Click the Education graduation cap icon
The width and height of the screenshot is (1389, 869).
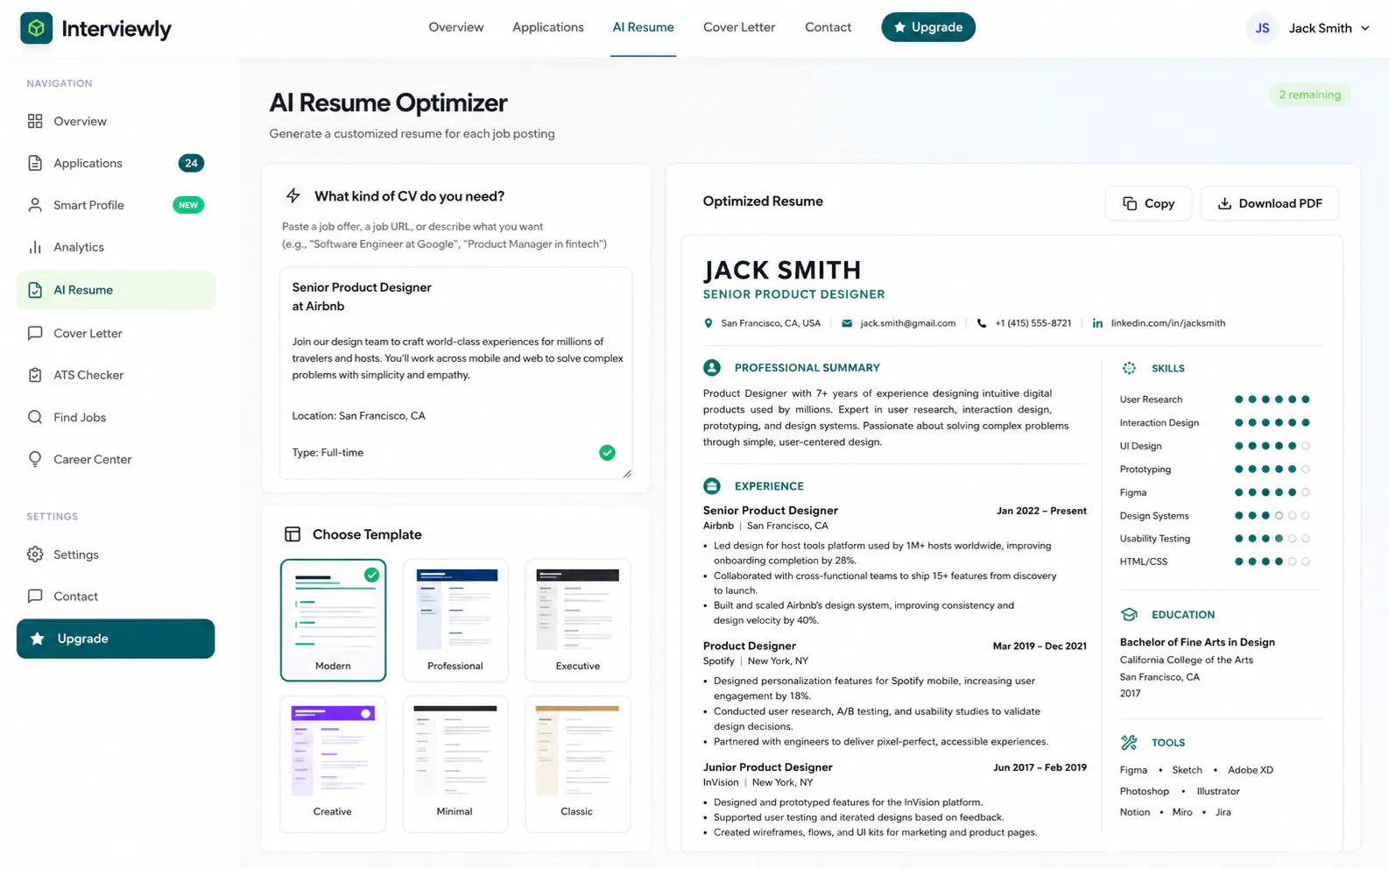1129,615
